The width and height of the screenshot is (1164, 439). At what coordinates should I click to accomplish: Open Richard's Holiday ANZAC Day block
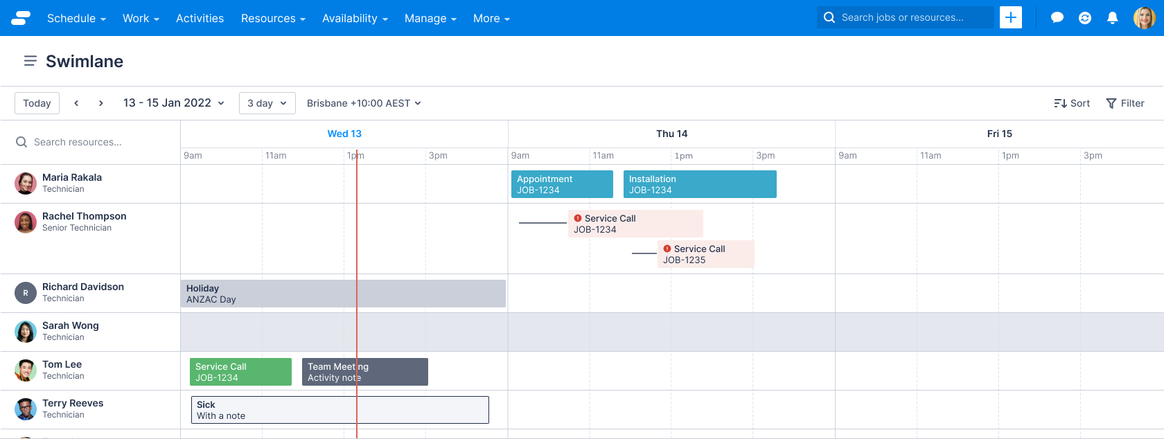click(x=343, y=294)
